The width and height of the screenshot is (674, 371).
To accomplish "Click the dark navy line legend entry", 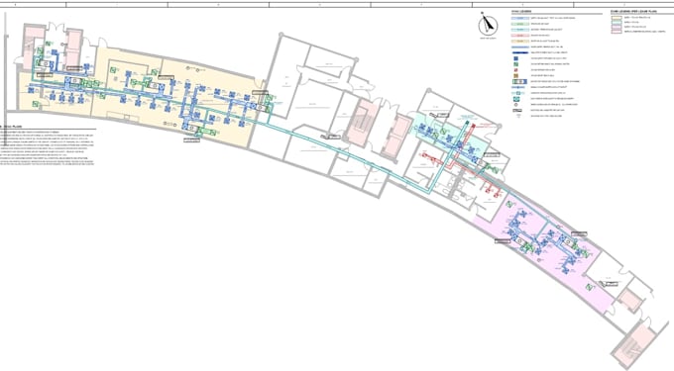I will [x=520, y=52].
